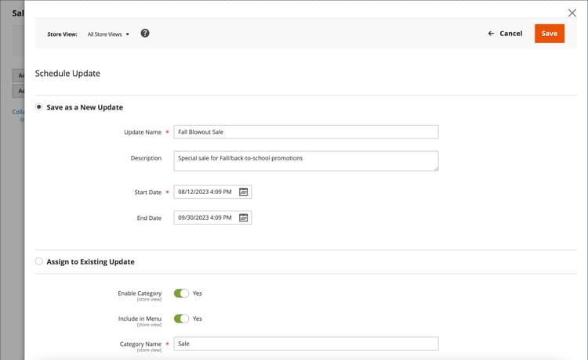Click the Description text area

pos(306,160)
